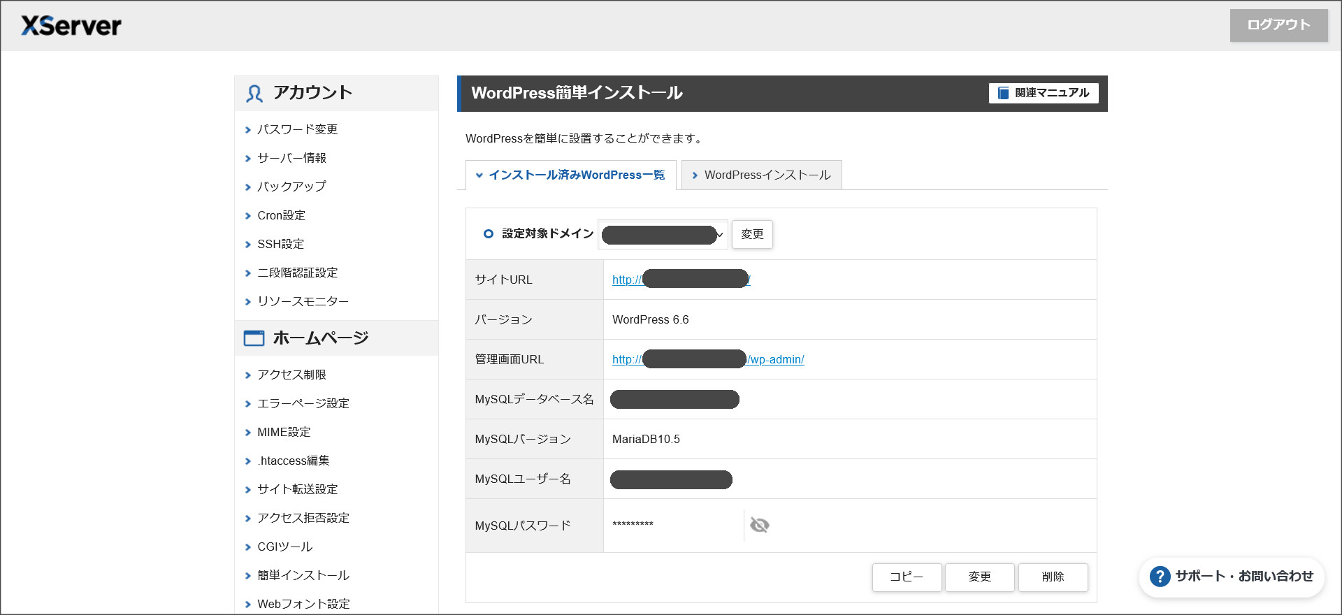The image size is (1342, 615).
Task: Click the question mark support icon
Action: (x=1160, y=577)
